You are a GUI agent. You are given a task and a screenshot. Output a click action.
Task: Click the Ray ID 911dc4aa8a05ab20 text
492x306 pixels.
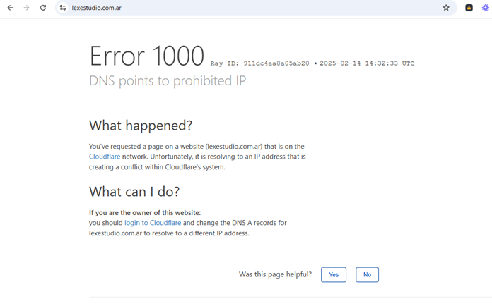click(259, 63)
